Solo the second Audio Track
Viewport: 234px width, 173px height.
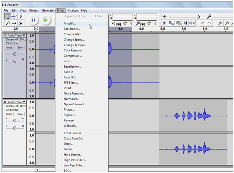pyautogui.click(x=20, y=114)
